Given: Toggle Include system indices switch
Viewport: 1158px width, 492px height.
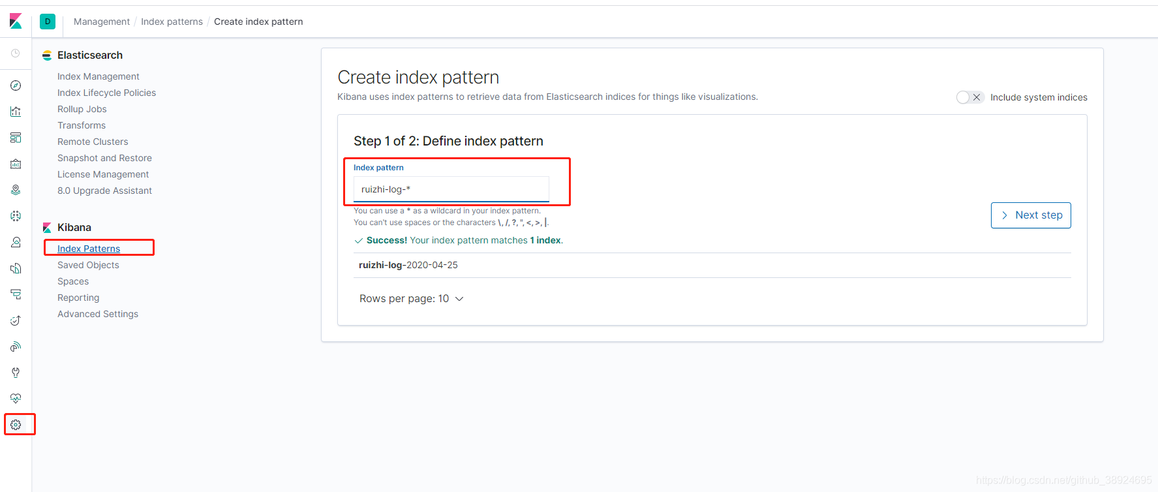Looking at the screenshot, I should (969, 97).
